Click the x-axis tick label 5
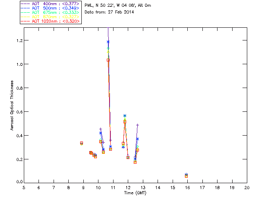 click(x=24, y=188)
